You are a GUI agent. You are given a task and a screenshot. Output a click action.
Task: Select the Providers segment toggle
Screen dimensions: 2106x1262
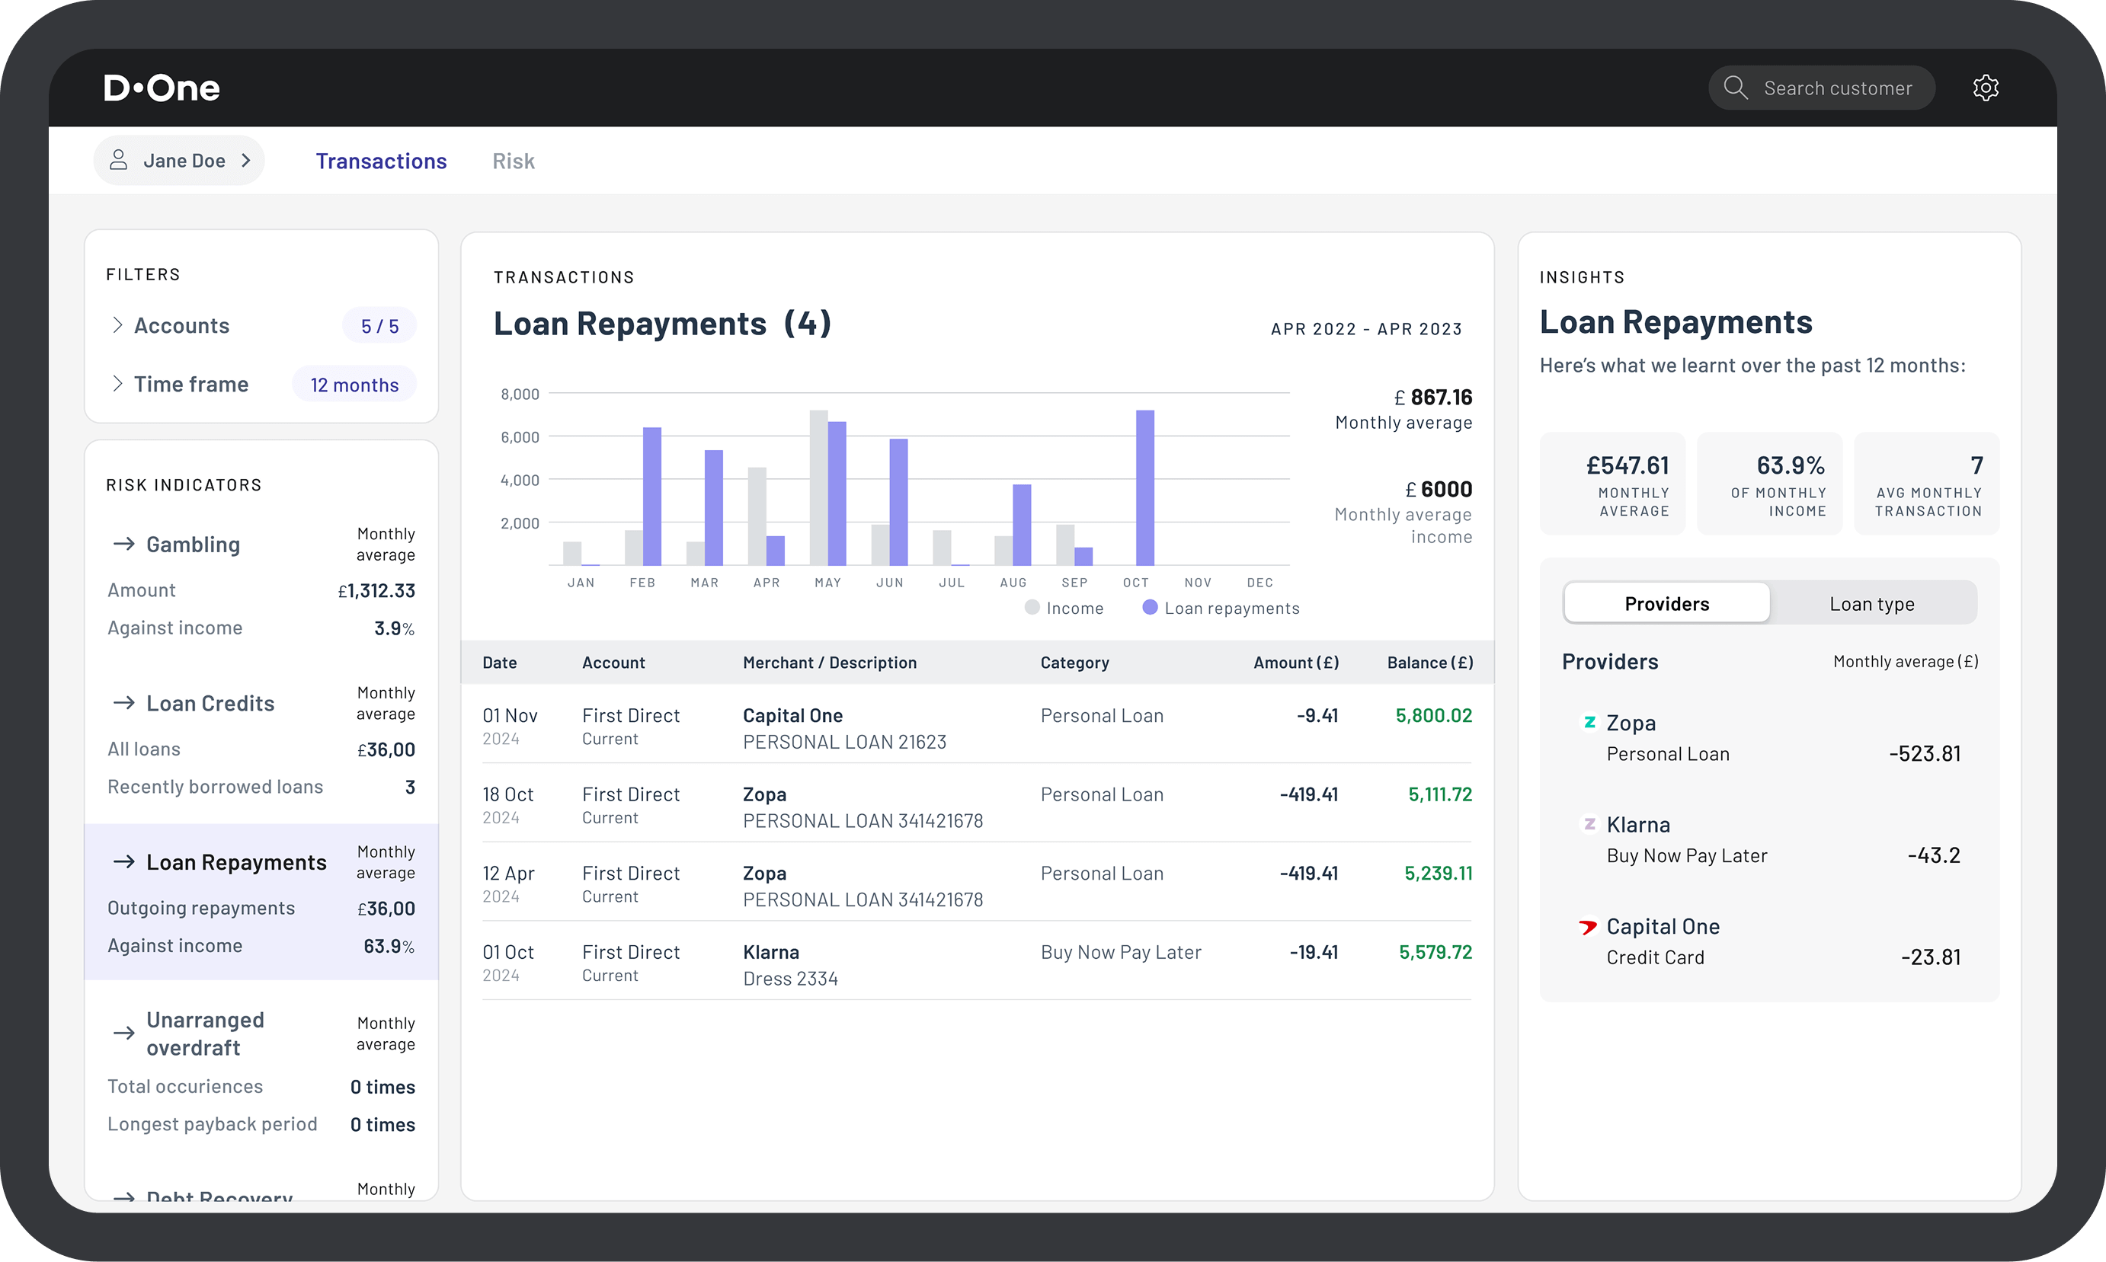pos(1666,603)
